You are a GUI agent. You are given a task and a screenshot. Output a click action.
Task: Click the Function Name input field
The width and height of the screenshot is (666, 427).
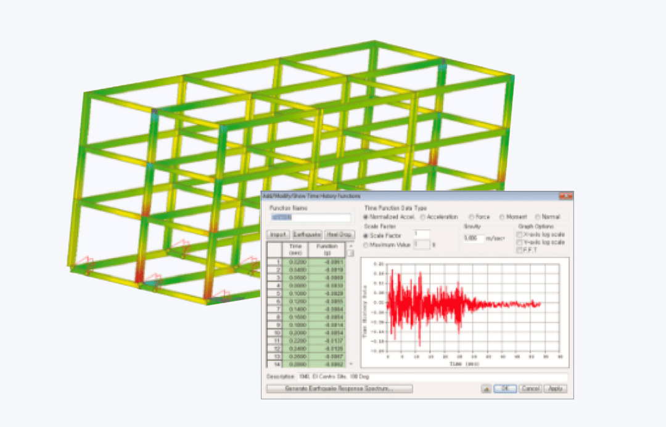[310, 218]
